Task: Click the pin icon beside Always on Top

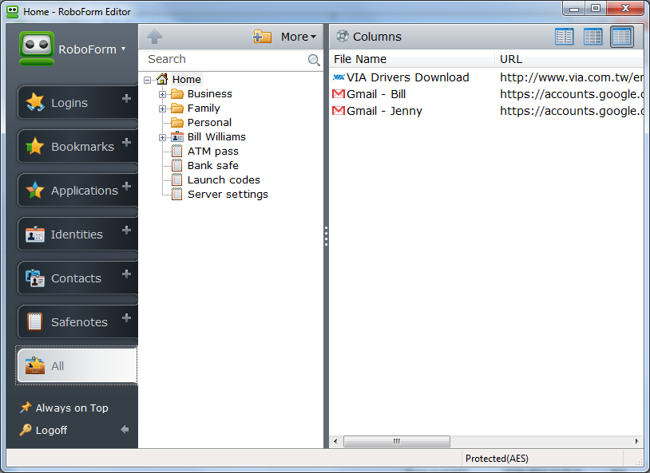Action: coord(26,408)
